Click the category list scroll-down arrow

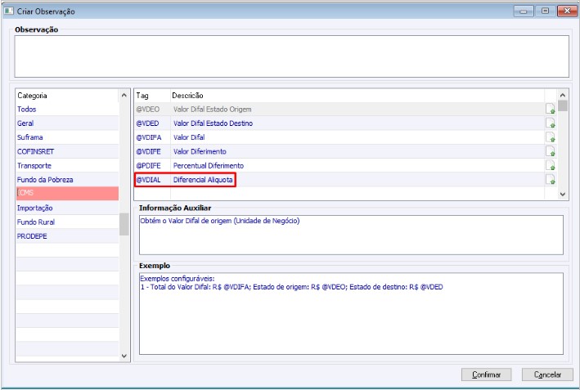coord(124,356)
